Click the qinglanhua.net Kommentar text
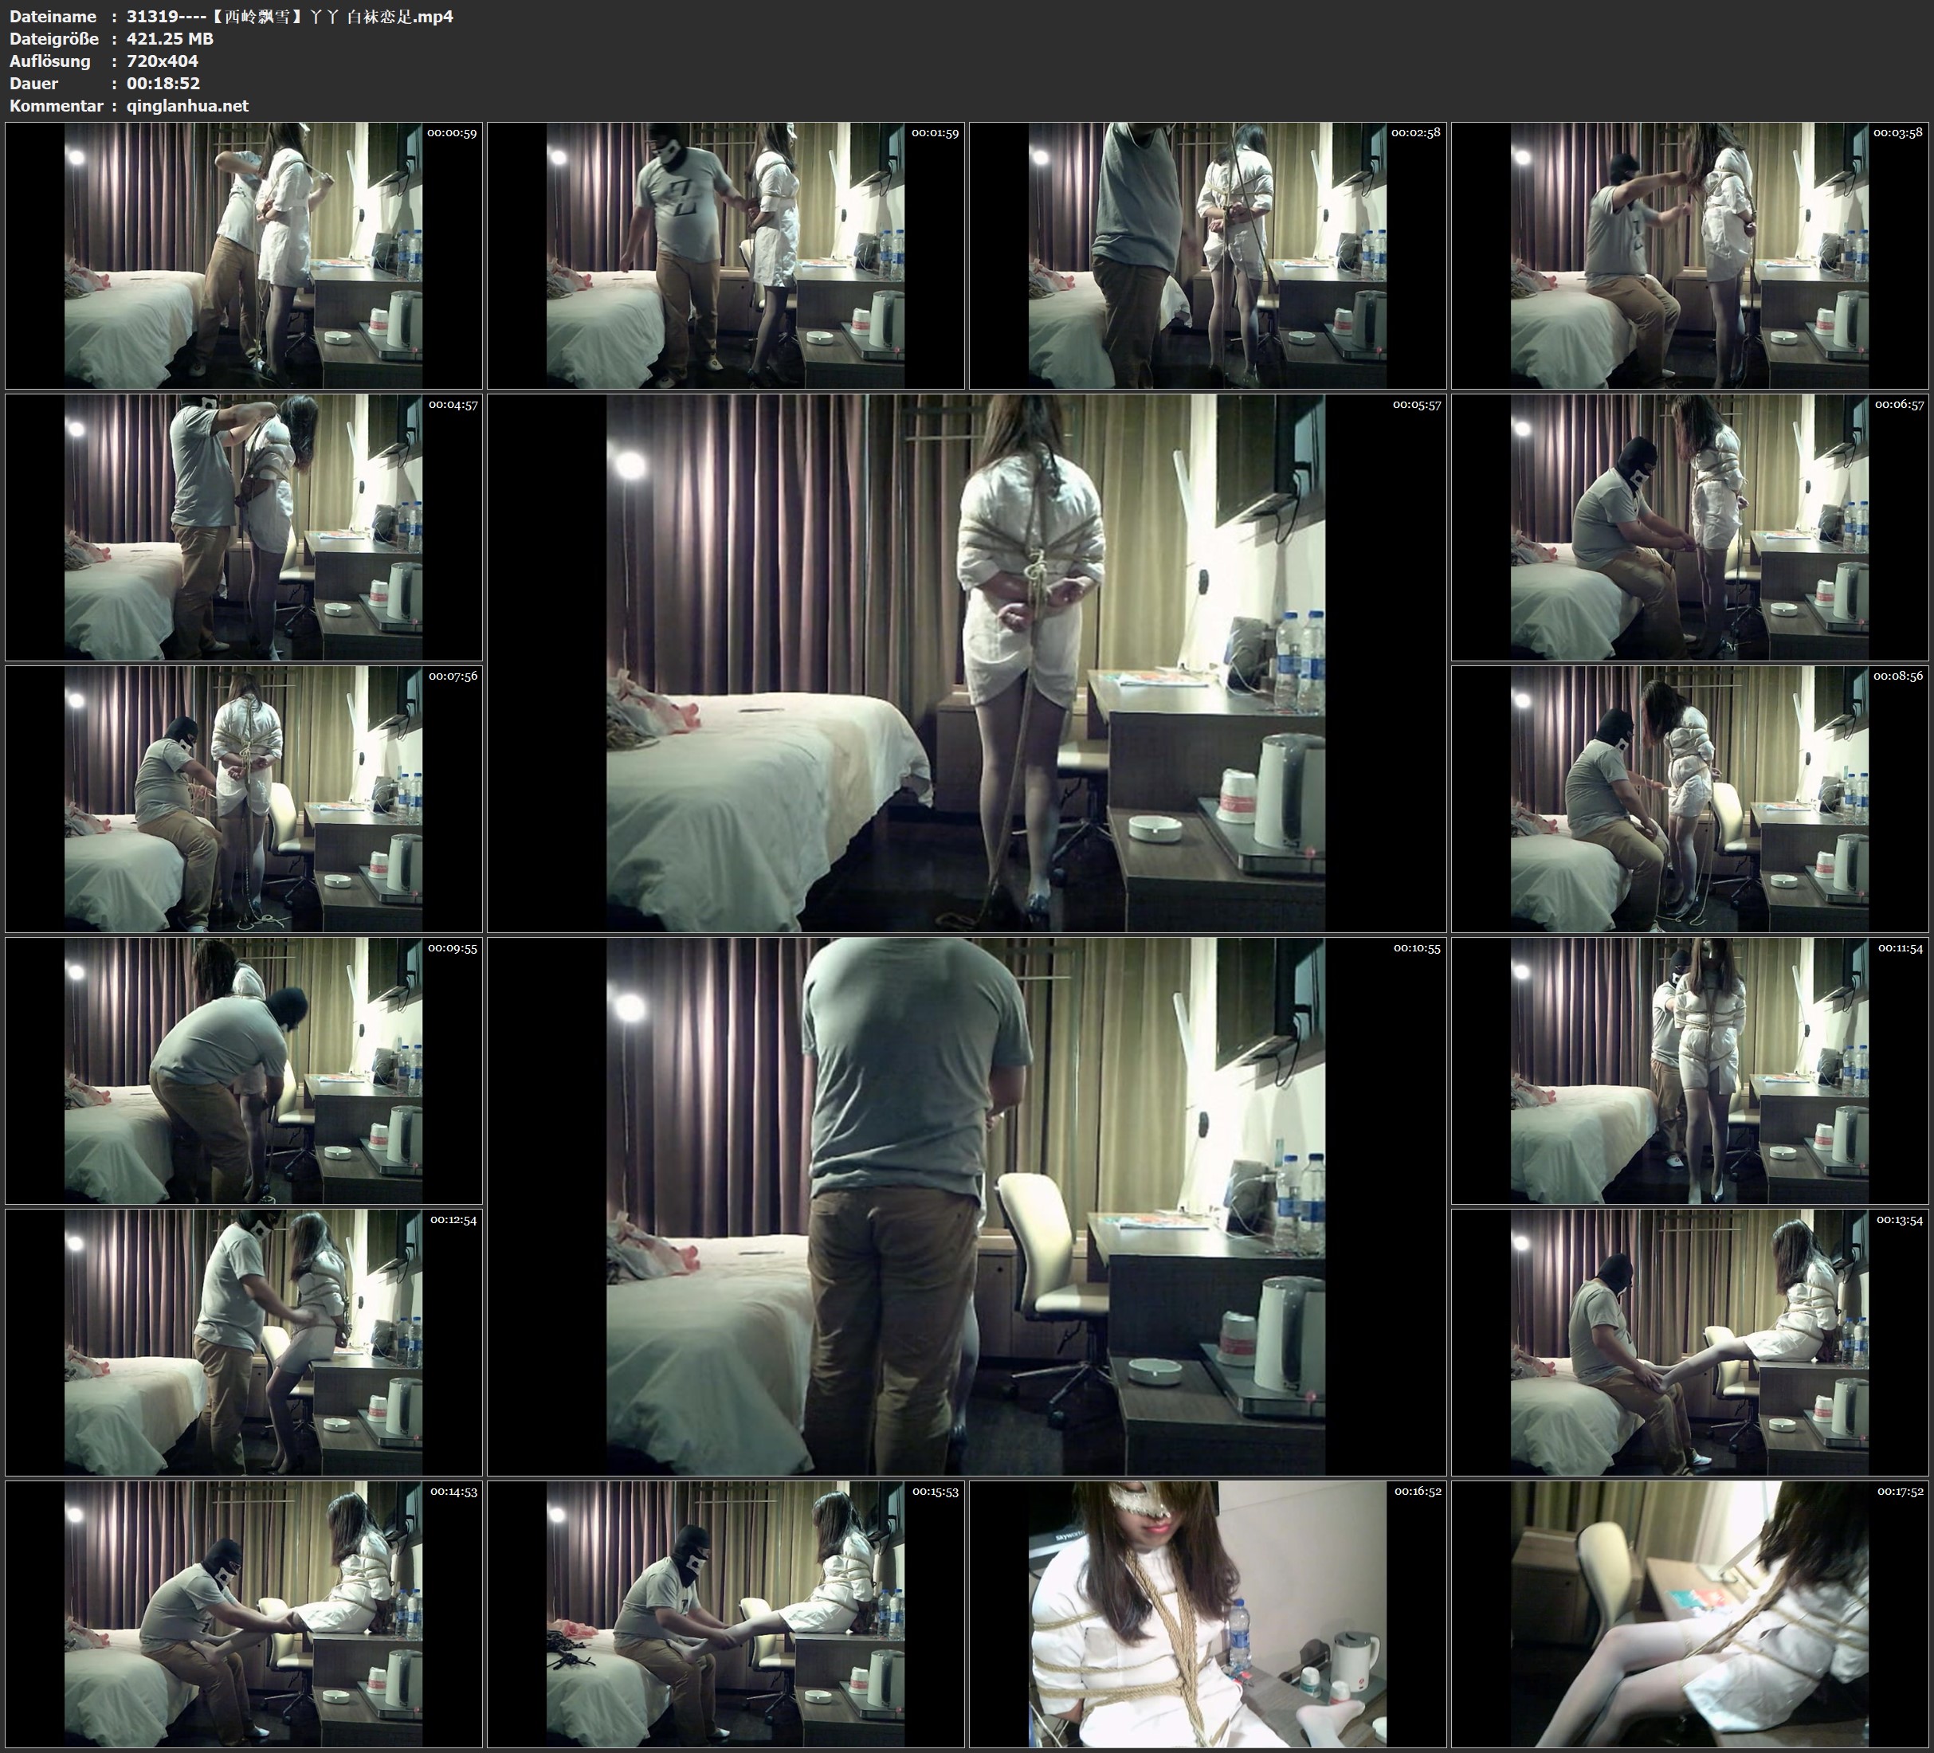This screenshot has width=1934, height=1753. (187, 105)
